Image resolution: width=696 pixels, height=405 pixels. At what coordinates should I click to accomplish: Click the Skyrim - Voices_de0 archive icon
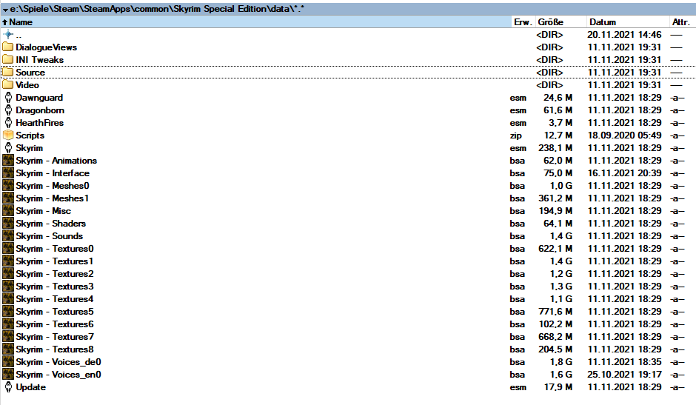[8, 362]
